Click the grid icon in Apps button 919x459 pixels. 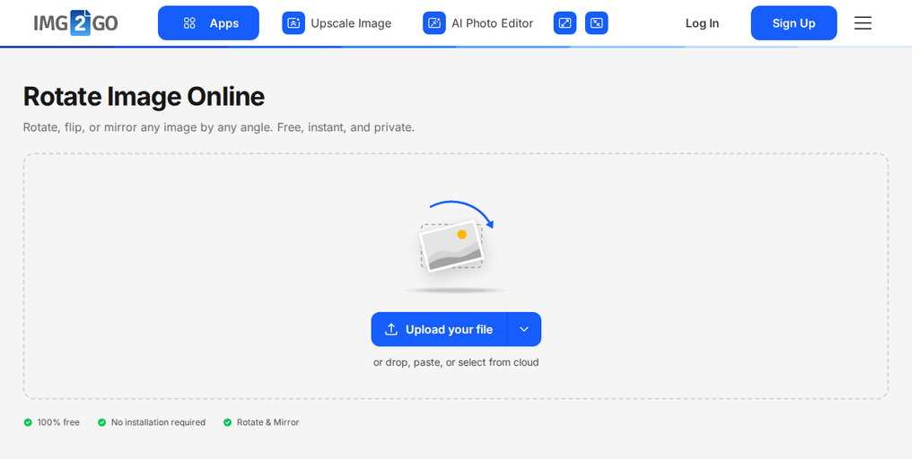tap(189, 23)
